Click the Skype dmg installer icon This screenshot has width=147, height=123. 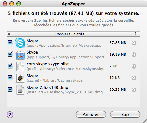pyautogui.click(x=20, y=90)
